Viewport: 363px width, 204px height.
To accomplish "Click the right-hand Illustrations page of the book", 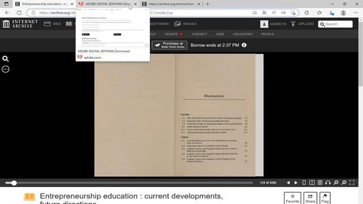I will tap(216, 115).
